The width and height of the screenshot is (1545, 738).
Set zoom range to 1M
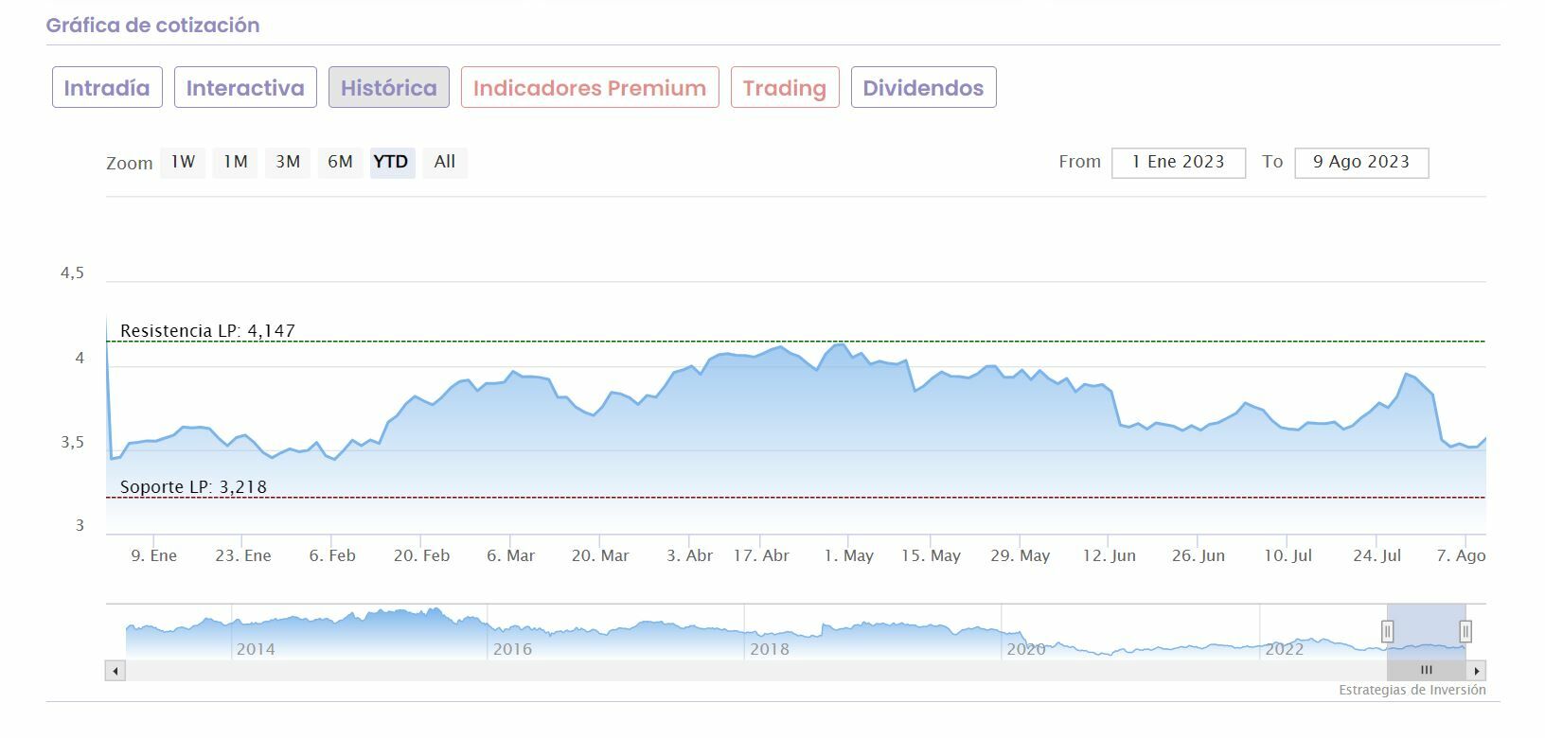point(235,162)
